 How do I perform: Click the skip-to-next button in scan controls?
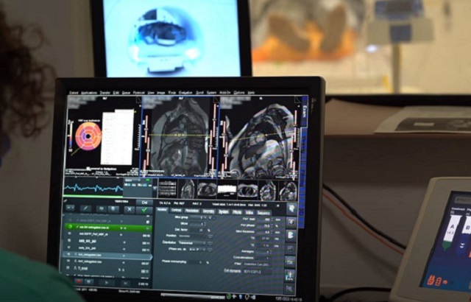click(125, 284)
